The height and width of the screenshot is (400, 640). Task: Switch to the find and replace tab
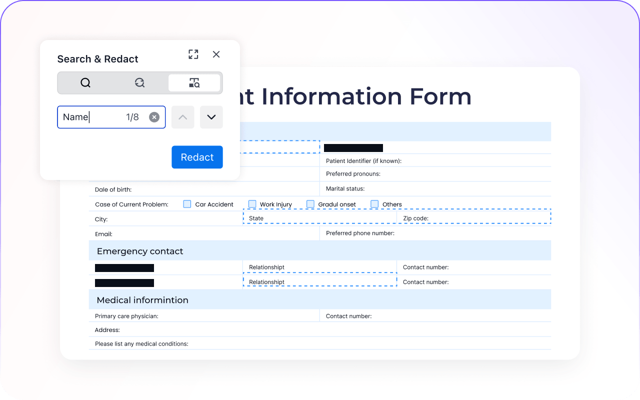[x=140, y=83]
